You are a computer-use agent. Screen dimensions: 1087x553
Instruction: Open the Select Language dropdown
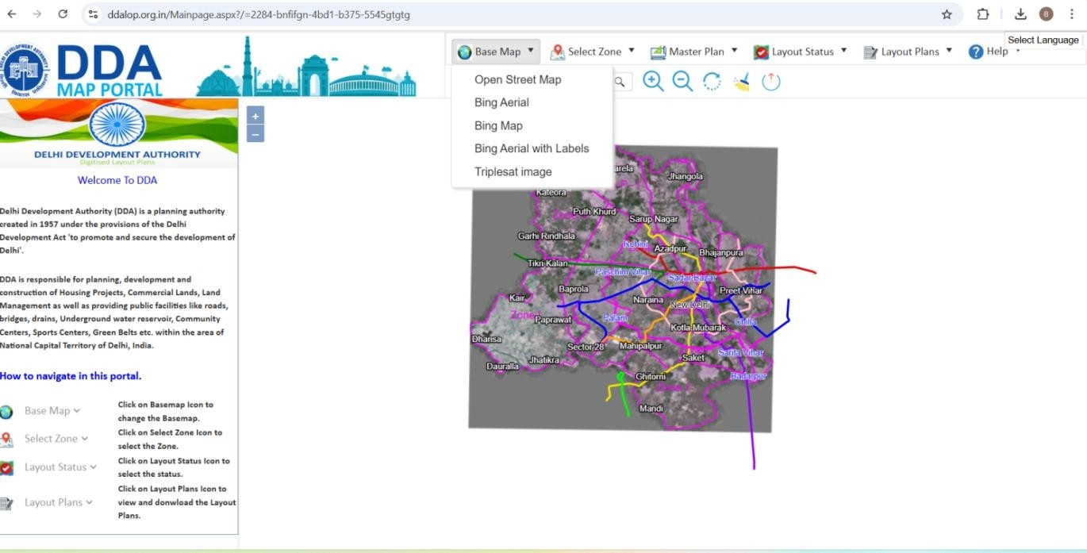pos(1043,40)
